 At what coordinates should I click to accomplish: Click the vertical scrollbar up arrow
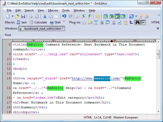click(158, 42)
